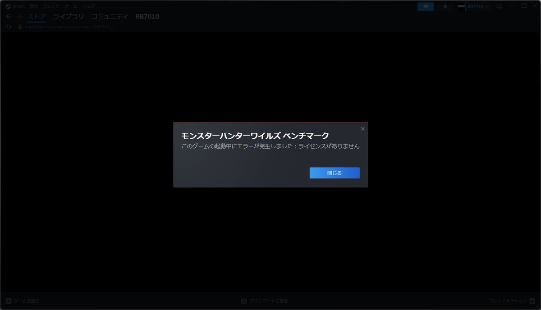Open フレンド＆チャット

click(508, 301)
